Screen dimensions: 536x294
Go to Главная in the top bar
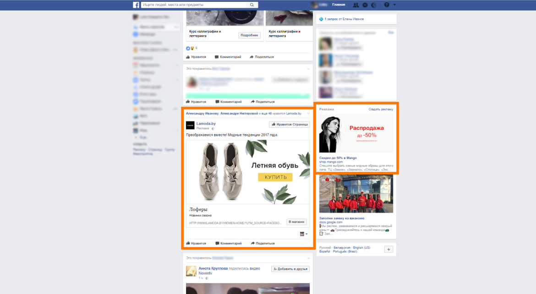click(339, 5)
